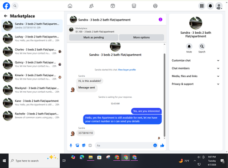Open the Facebook menu grid
The width and height of the screenshot is (228, 168).
click(202, 6)
